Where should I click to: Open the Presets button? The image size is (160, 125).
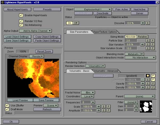47,10
